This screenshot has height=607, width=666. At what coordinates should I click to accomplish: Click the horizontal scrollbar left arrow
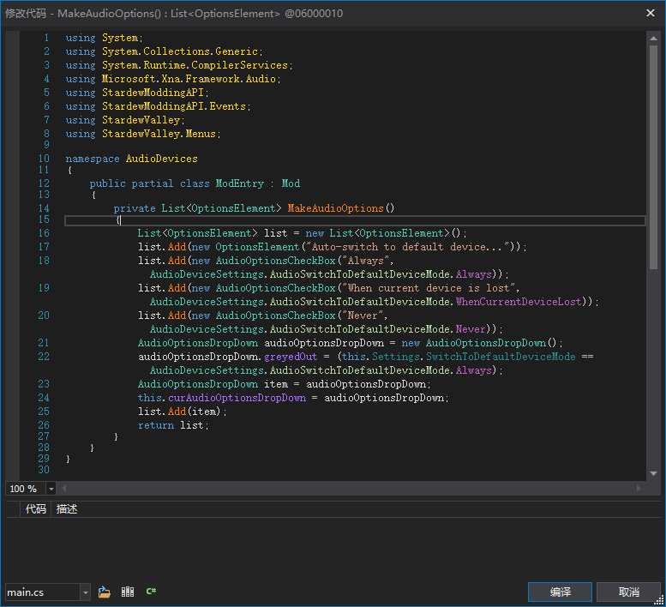tap(64, 489)
